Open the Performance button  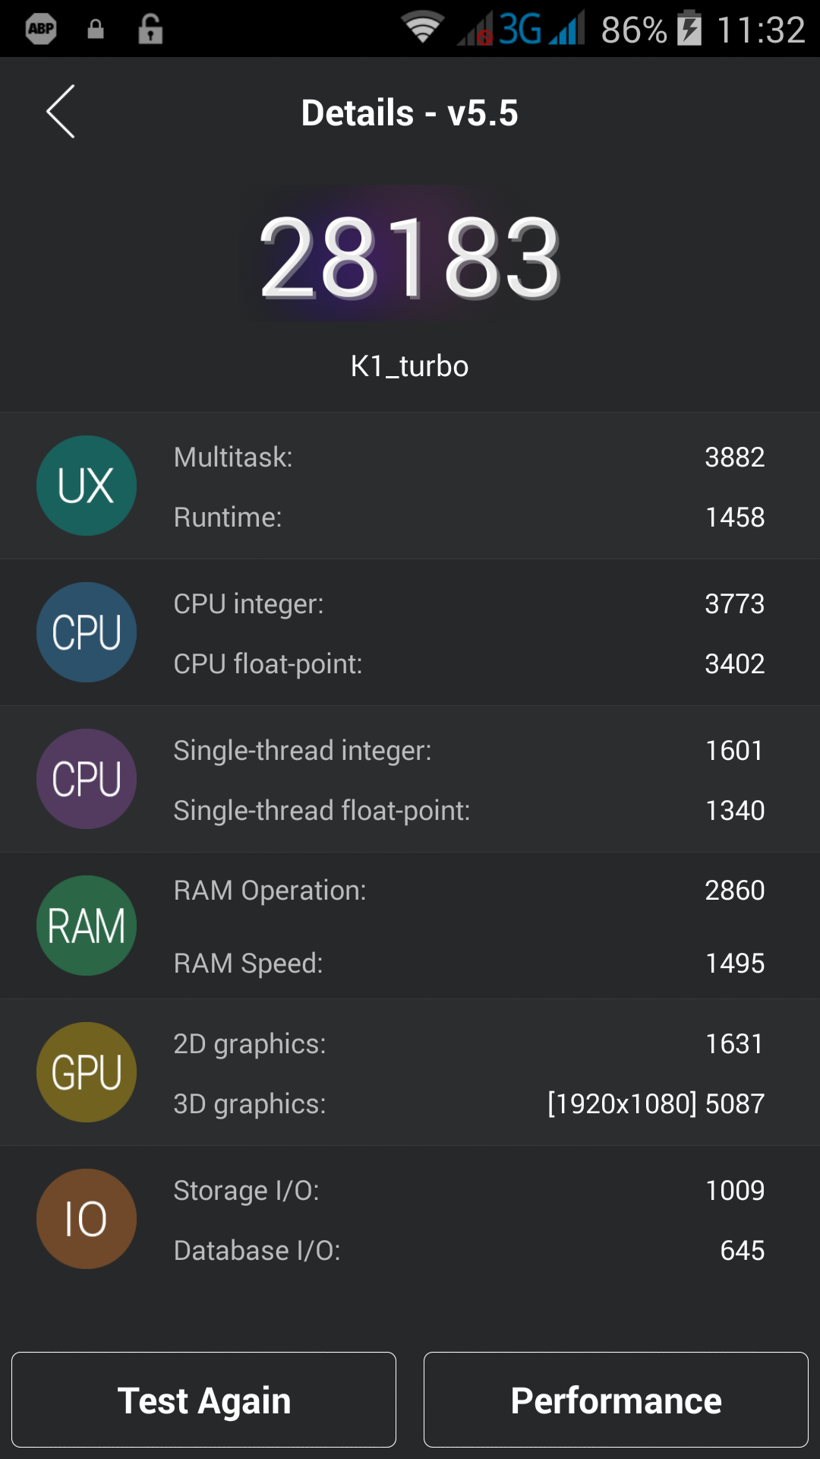pos(616,1400)
